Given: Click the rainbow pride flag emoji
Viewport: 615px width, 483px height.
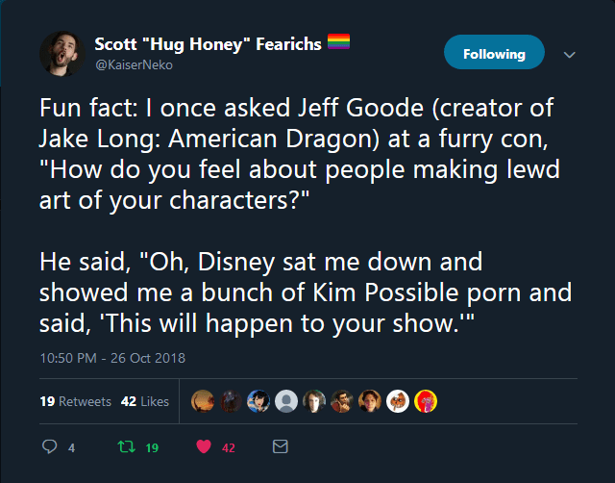Looking at the screenshot, I should coord(339,42).
